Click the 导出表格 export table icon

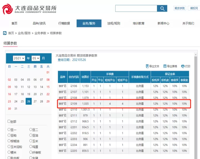coord(165,66)
